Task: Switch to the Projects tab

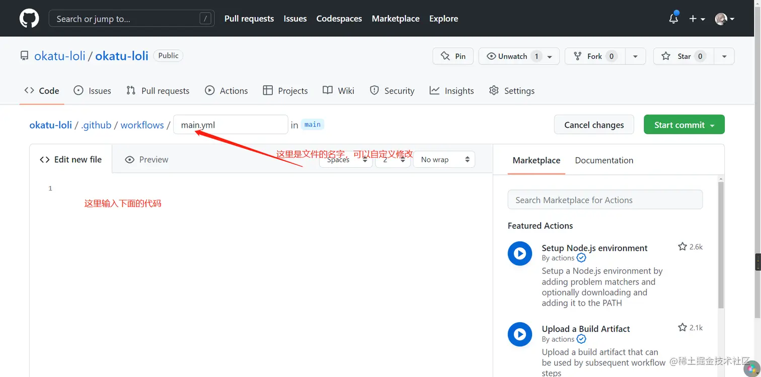Action: tap(285, 90)
